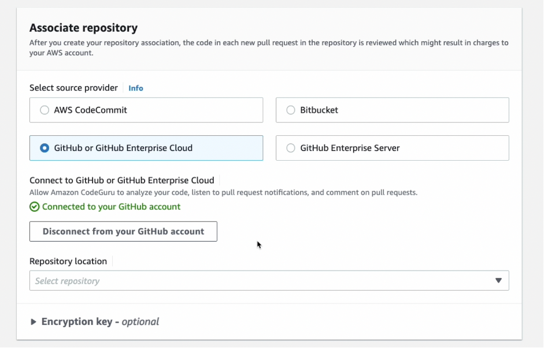Click Connect to GitHub or GitHub Enterprise Cloud heading
Screen dimensions: 544x348
pyautogui.click(x=122, y=180)
